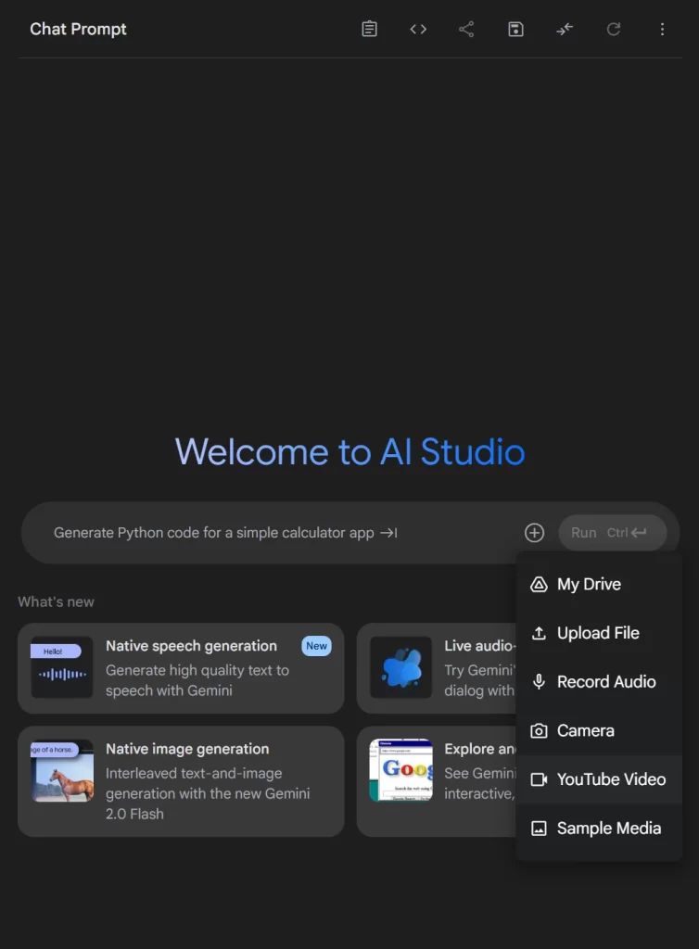Click 'Generate high quality text to speech' description

(197, 680)
